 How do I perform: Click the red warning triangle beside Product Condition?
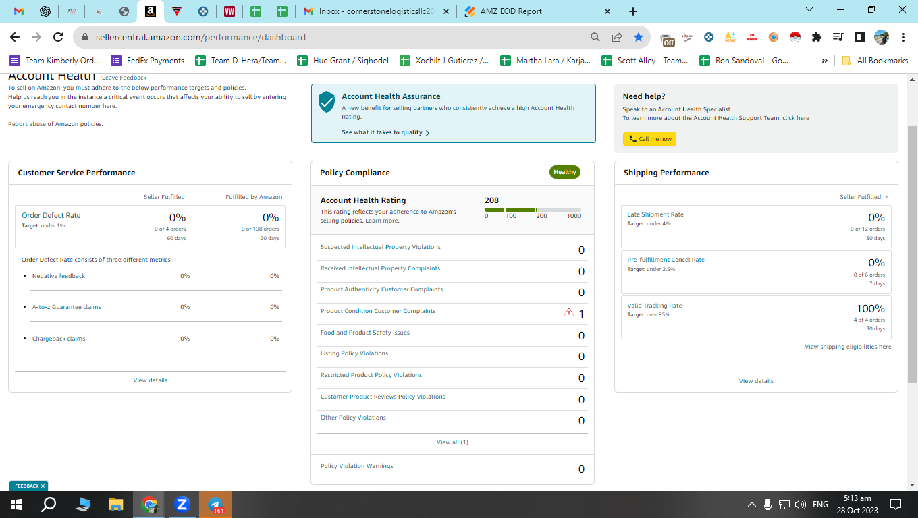coord(569,312)
